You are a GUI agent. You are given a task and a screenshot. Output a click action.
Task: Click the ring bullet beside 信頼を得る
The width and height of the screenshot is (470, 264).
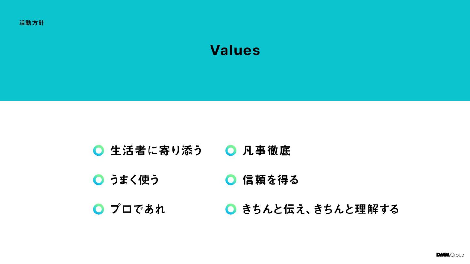(230, 180)
